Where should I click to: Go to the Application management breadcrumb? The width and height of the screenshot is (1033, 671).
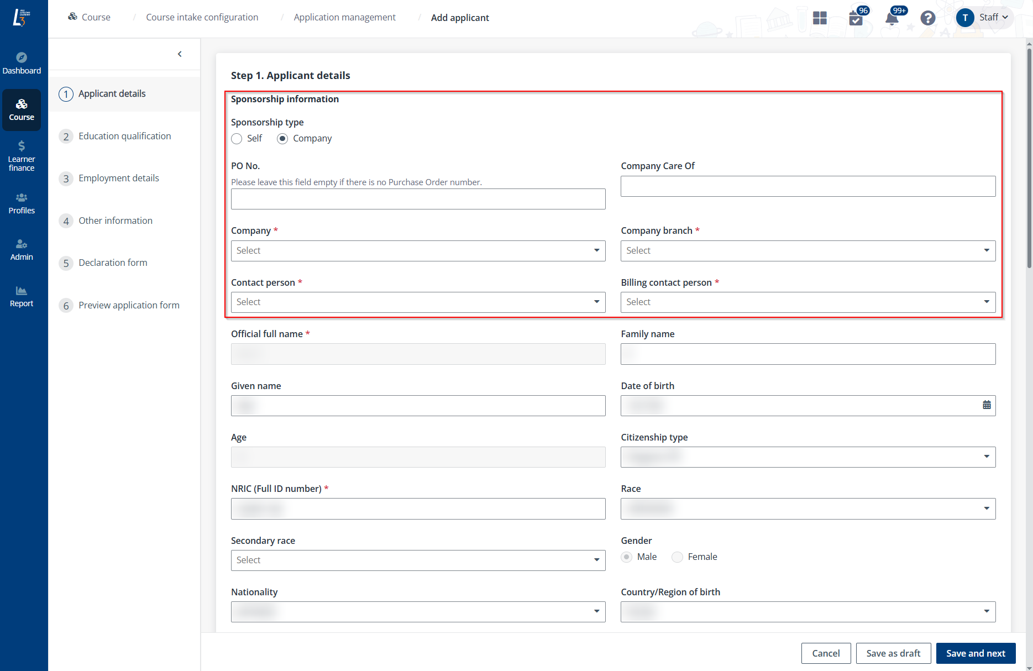(344, 17)
